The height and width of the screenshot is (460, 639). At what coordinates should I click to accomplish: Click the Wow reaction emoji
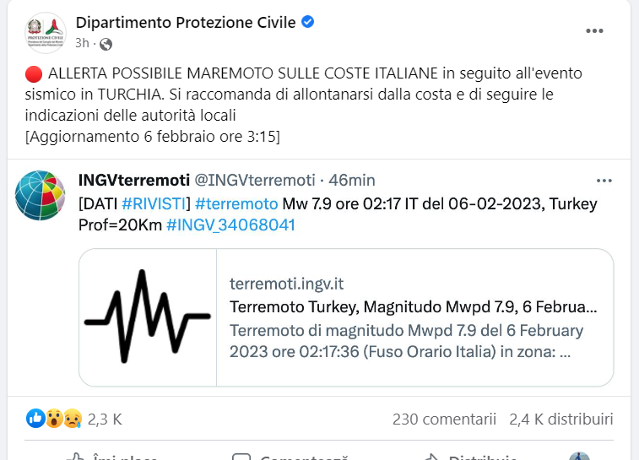54,419
